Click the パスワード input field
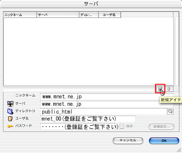This screenshot has height=153, width=182. (78, 126)
